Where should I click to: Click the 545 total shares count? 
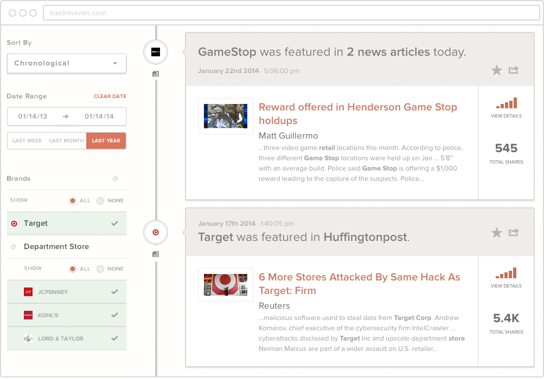tap(506, 148)
